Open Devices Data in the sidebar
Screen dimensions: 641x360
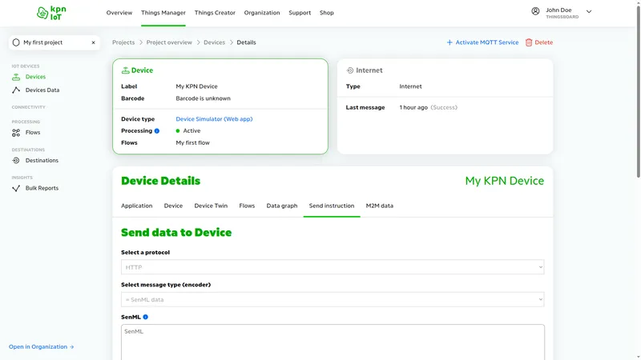click(42, 90)
